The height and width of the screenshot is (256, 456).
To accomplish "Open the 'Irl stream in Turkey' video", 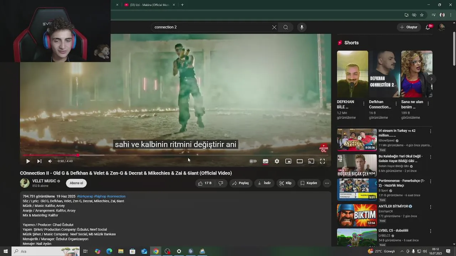I will click(x=357, y=140).
